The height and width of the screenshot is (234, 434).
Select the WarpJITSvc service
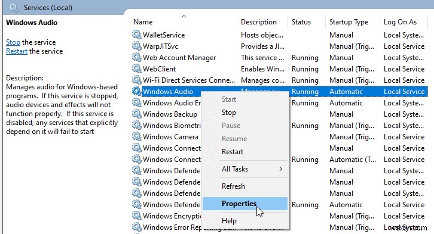[x=161, y=46]
